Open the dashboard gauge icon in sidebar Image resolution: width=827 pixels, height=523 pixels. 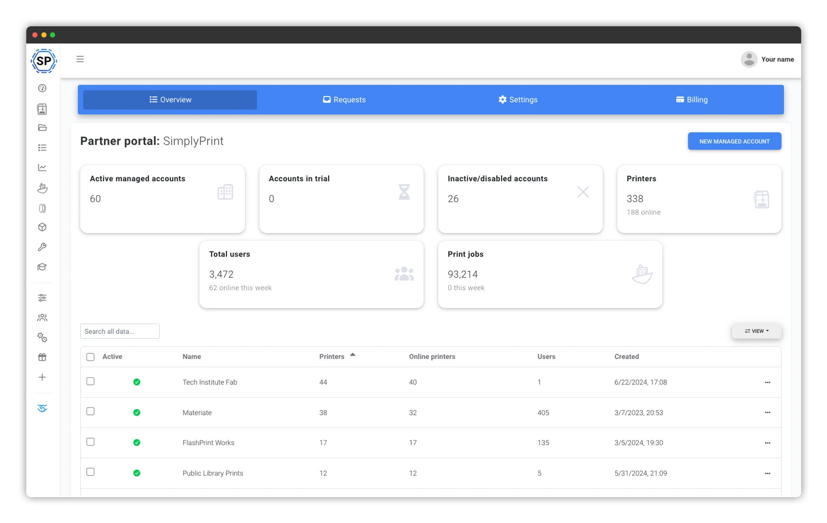[x=42, y=88]
